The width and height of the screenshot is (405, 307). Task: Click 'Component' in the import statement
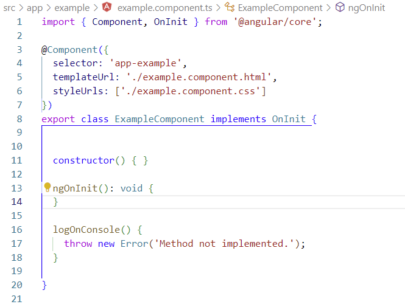[x=118, y=22]
